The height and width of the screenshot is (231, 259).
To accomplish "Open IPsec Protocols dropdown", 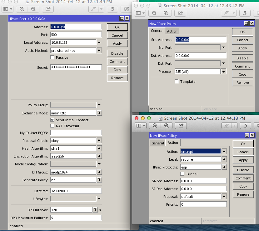I will coord(224,167).
